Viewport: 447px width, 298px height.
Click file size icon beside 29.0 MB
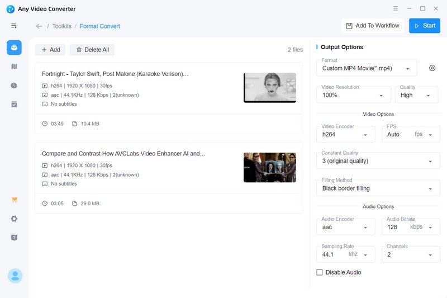(74, 204)
